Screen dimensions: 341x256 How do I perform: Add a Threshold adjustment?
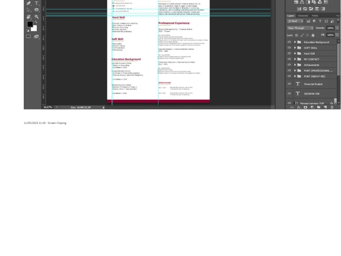pos(311,9)
